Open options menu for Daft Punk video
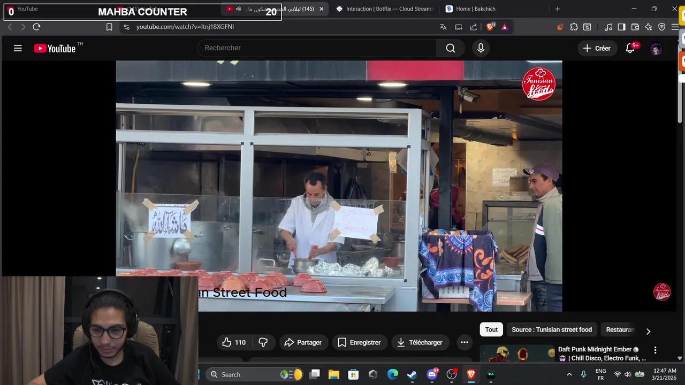The image size is (685, 385). (x=655, y=350)
